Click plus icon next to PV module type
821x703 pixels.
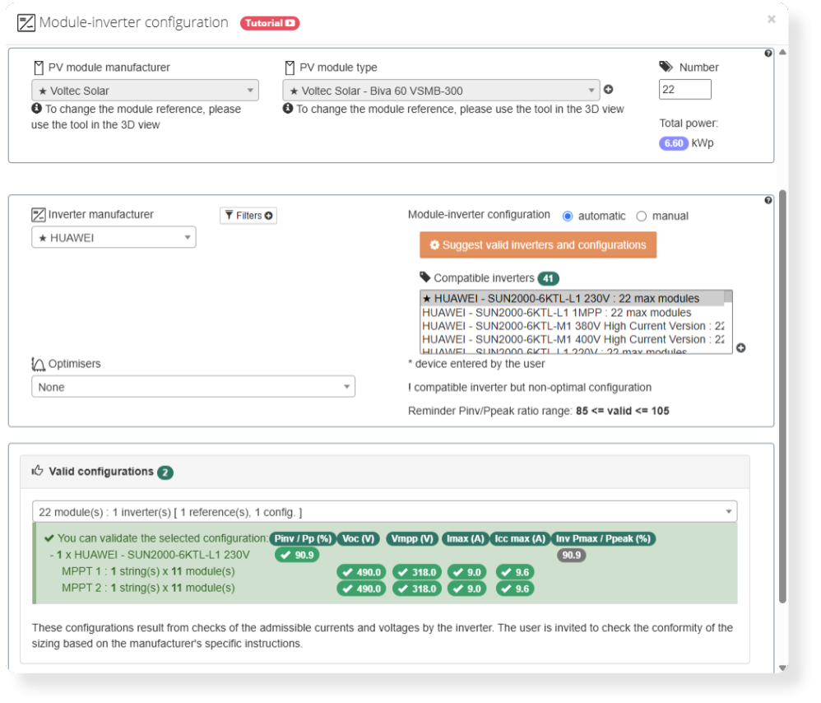pyautogui.click(x=609, y=90)
